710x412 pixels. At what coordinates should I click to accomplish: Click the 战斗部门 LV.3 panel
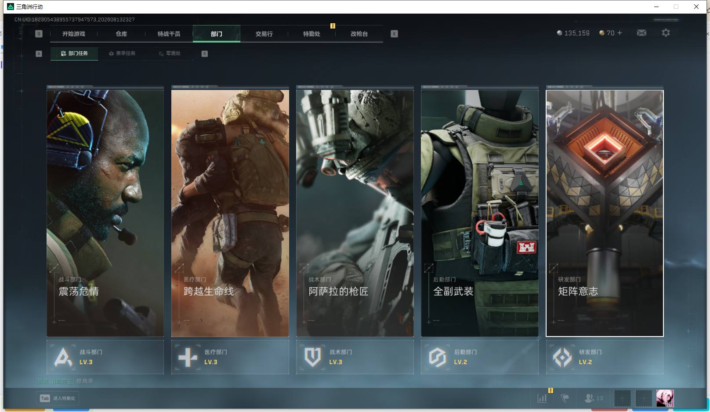pos(105,357)
